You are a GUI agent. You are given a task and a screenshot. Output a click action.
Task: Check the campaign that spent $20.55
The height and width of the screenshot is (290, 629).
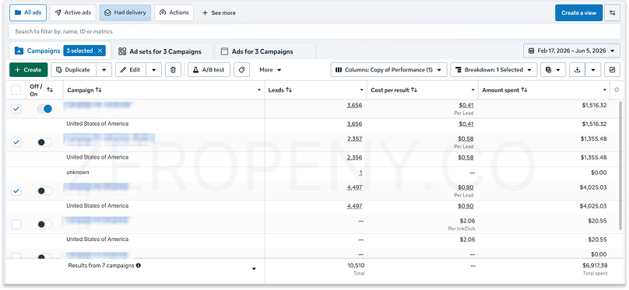click(x=16, y=225)
